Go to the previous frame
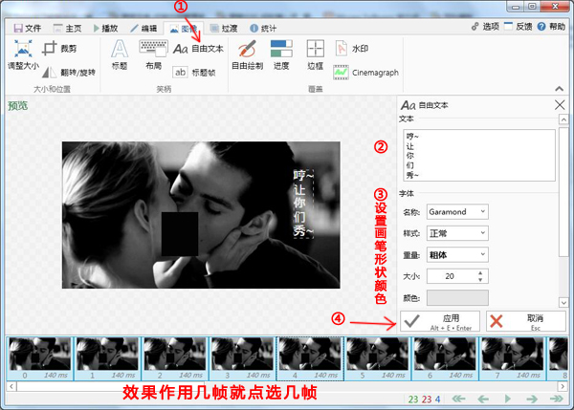This screenshot has height=410, width=574. [483, 399]
